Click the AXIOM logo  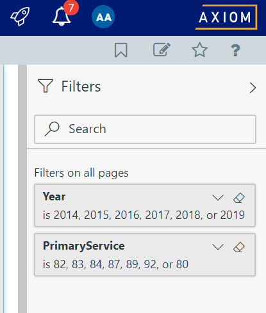(x=226, y=17)
